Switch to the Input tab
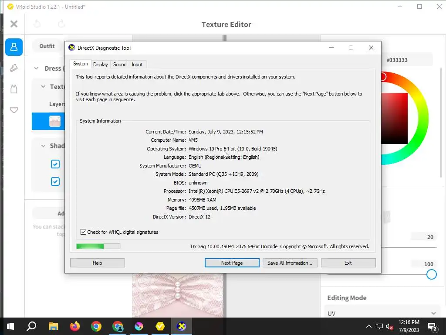Screen dimensions: 446x335 click(137, 65)
